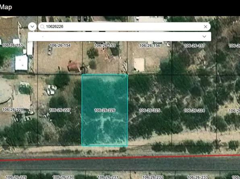Click parcel label 106-26-232

click(x=153, y=177)
